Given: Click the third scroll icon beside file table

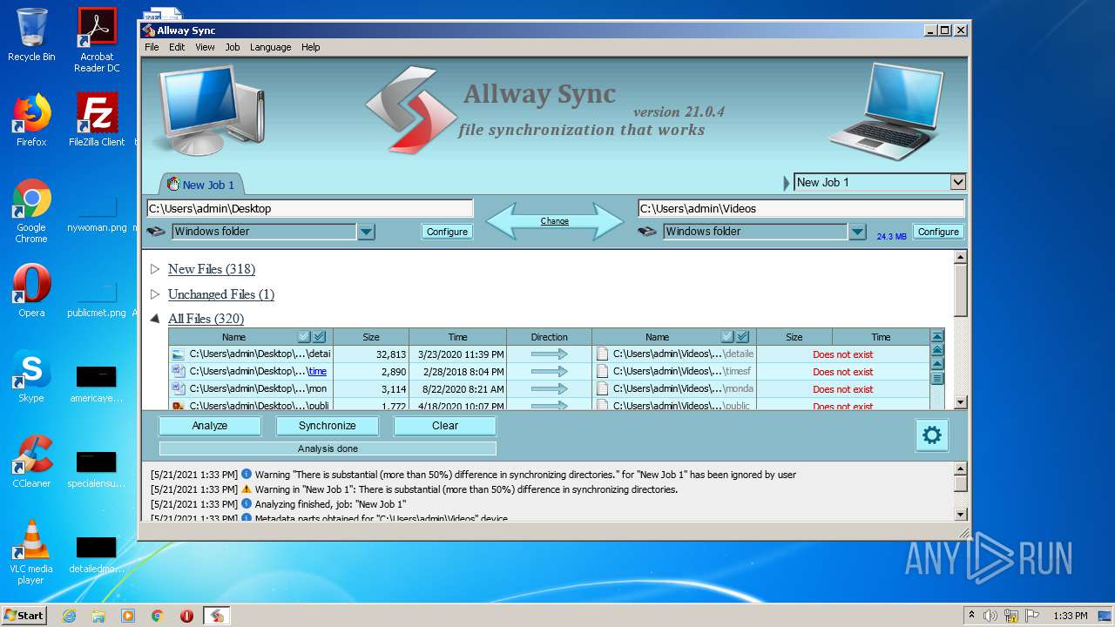Looking at the screenshot, I should (937, 364).
